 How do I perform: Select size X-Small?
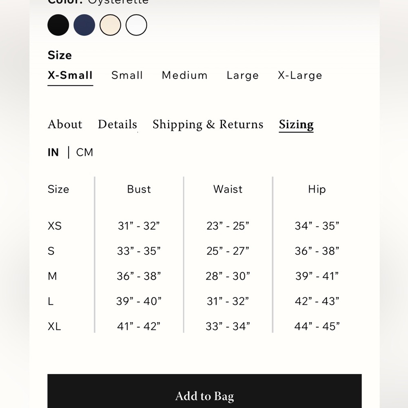click(70, 75)
